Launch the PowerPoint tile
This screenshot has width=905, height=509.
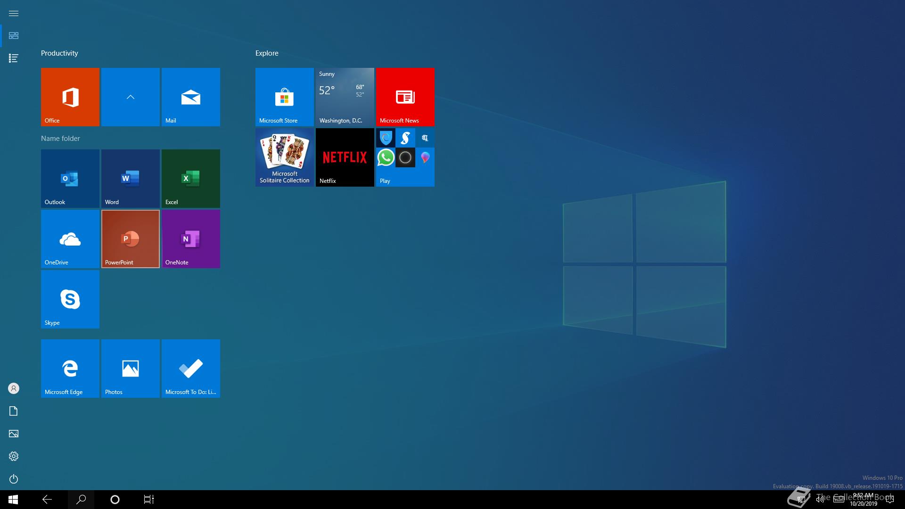[131, 239]
